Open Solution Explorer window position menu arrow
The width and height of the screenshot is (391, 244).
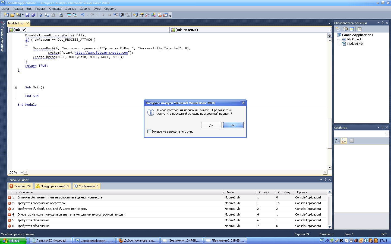pyautogui.click(x=378, y=23)
